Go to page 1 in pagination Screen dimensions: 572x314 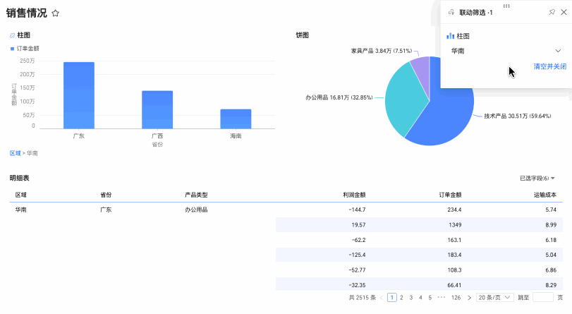coord(391,298)
